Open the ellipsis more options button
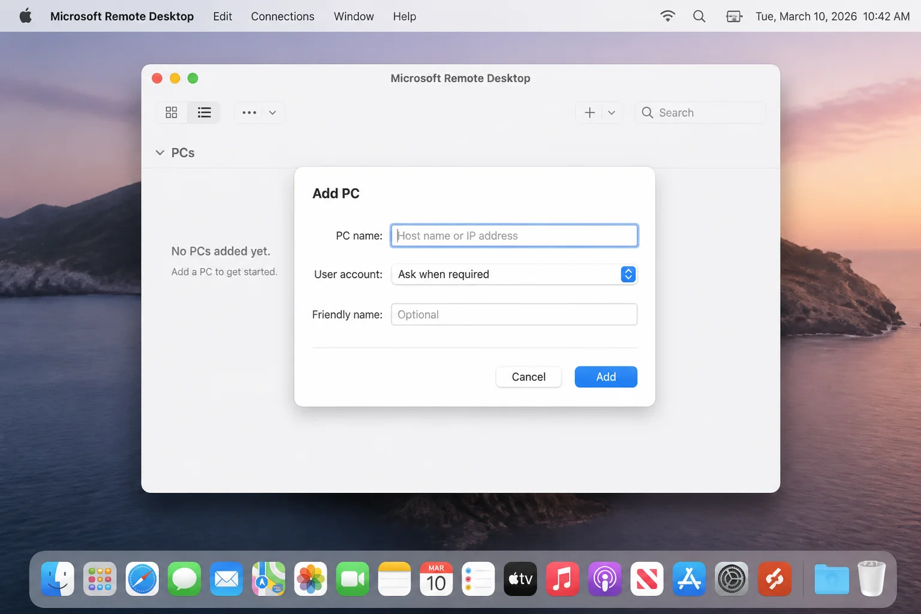This screenshot has height=614, width=921. [249, 113]
